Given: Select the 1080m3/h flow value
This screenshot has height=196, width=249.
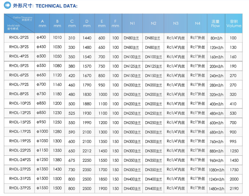Looking at the screenshot, I should tap(216, 170).
